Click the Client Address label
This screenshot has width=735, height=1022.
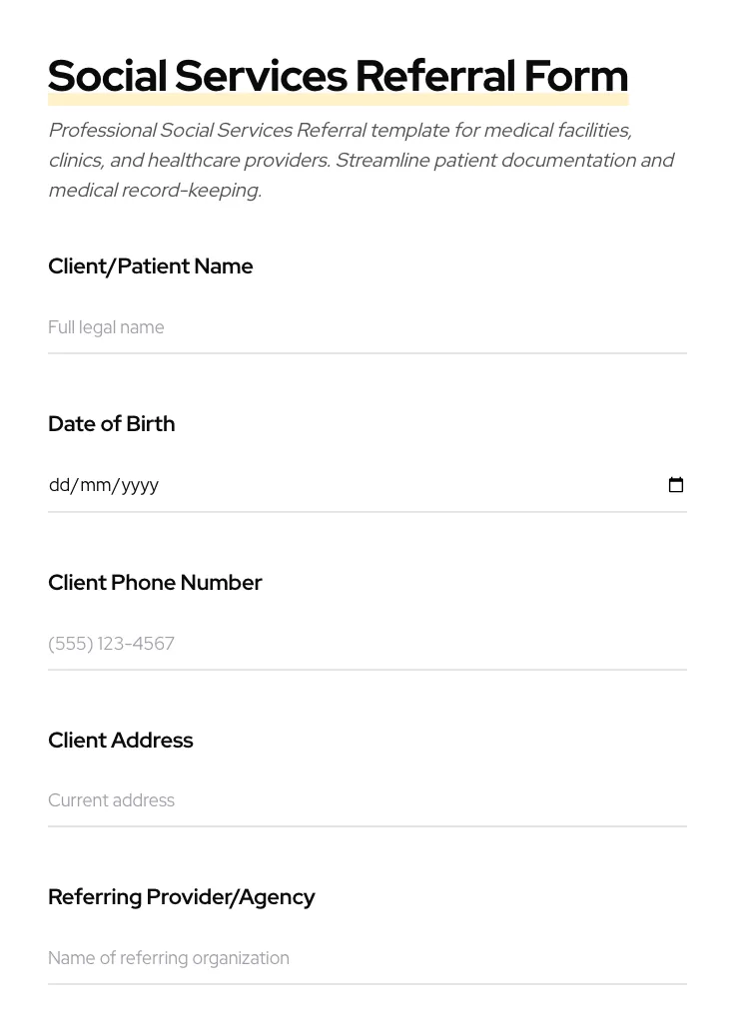pyautogui.click(x=120, y=741)
